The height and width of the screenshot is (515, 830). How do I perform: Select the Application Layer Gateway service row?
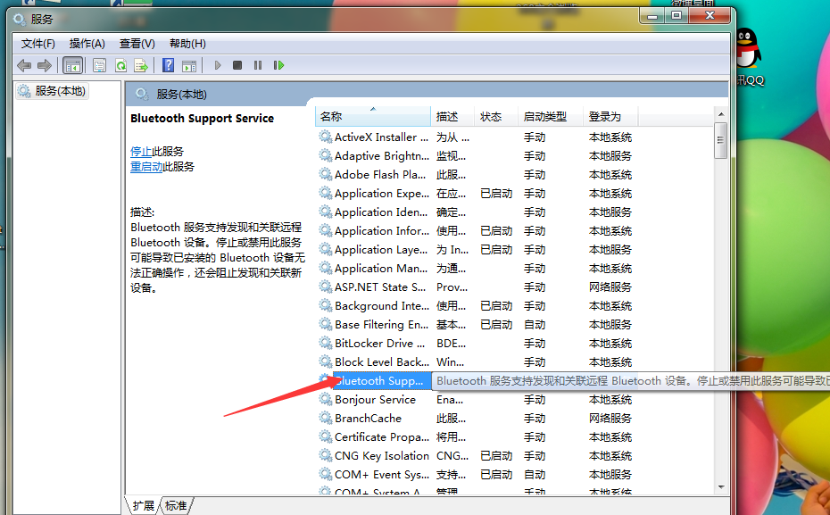tap(477, 250)
